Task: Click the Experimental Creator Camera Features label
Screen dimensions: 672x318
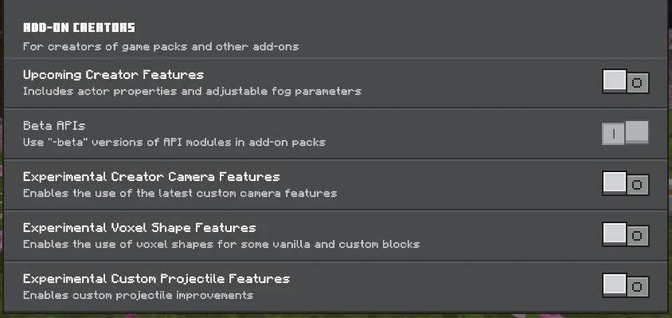Action: (151, 177)
